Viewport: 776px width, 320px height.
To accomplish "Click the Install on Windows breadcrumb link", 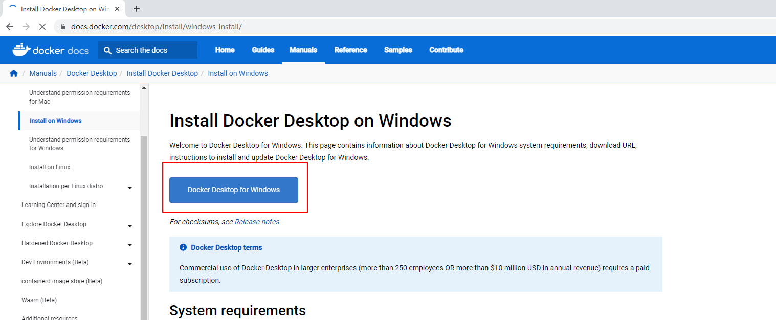I will pos(238,73).
